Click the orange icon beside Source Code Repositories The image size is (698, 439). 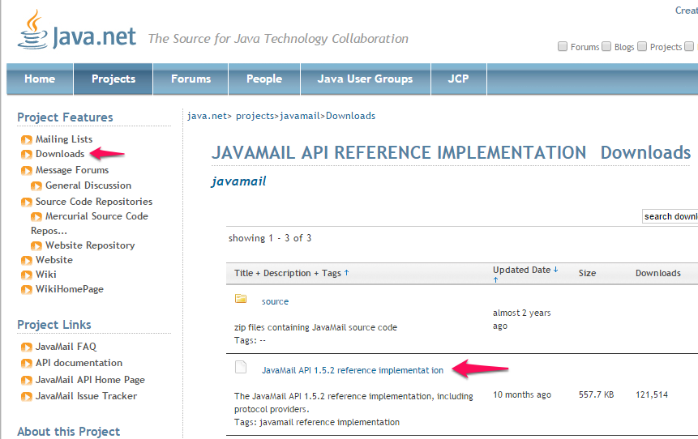[27, 202]
